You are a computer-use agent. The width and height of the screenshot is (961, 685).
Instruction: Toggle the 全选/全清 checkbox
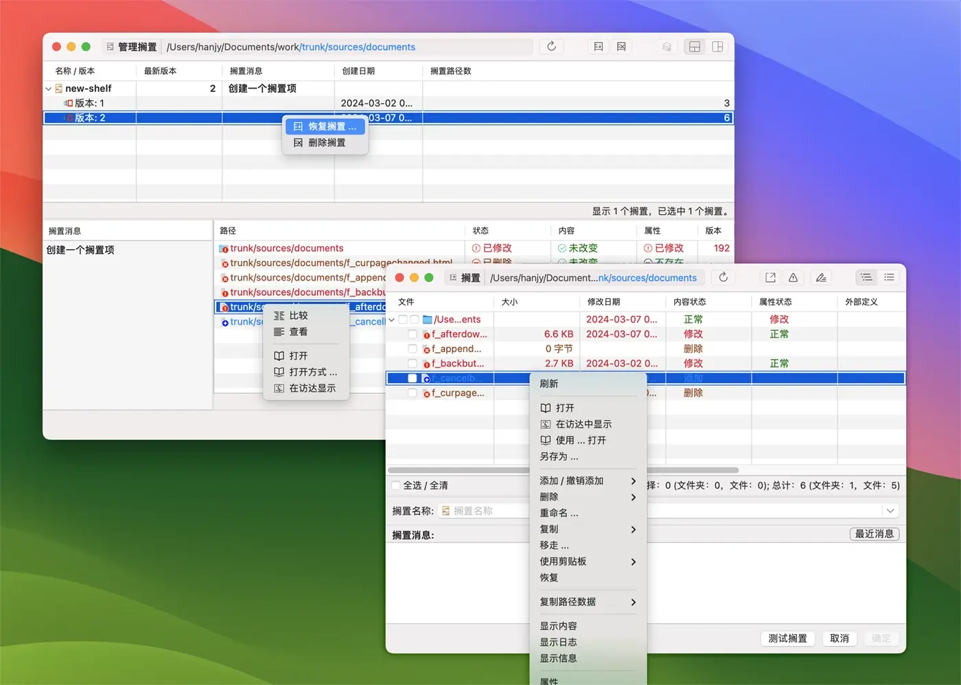pyautogui.click(x=396, y=485)
